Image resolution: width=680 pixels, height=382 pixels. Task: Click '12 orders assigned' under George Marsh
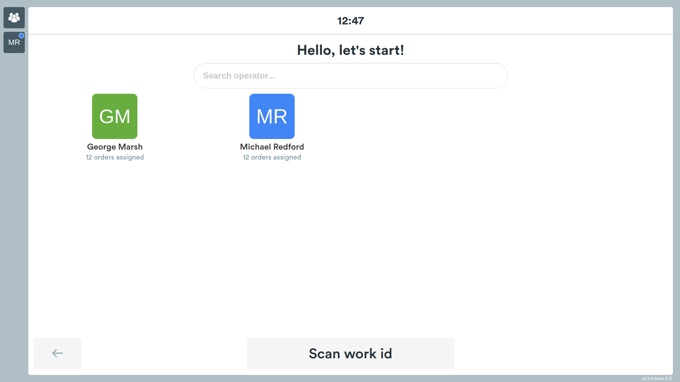coord(115,157)
